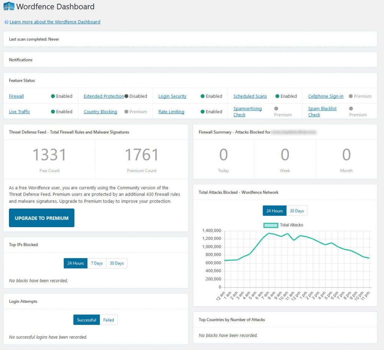Open the Cellphone Sign-in link
The image size is (384, 350).
tap(326, 96)
